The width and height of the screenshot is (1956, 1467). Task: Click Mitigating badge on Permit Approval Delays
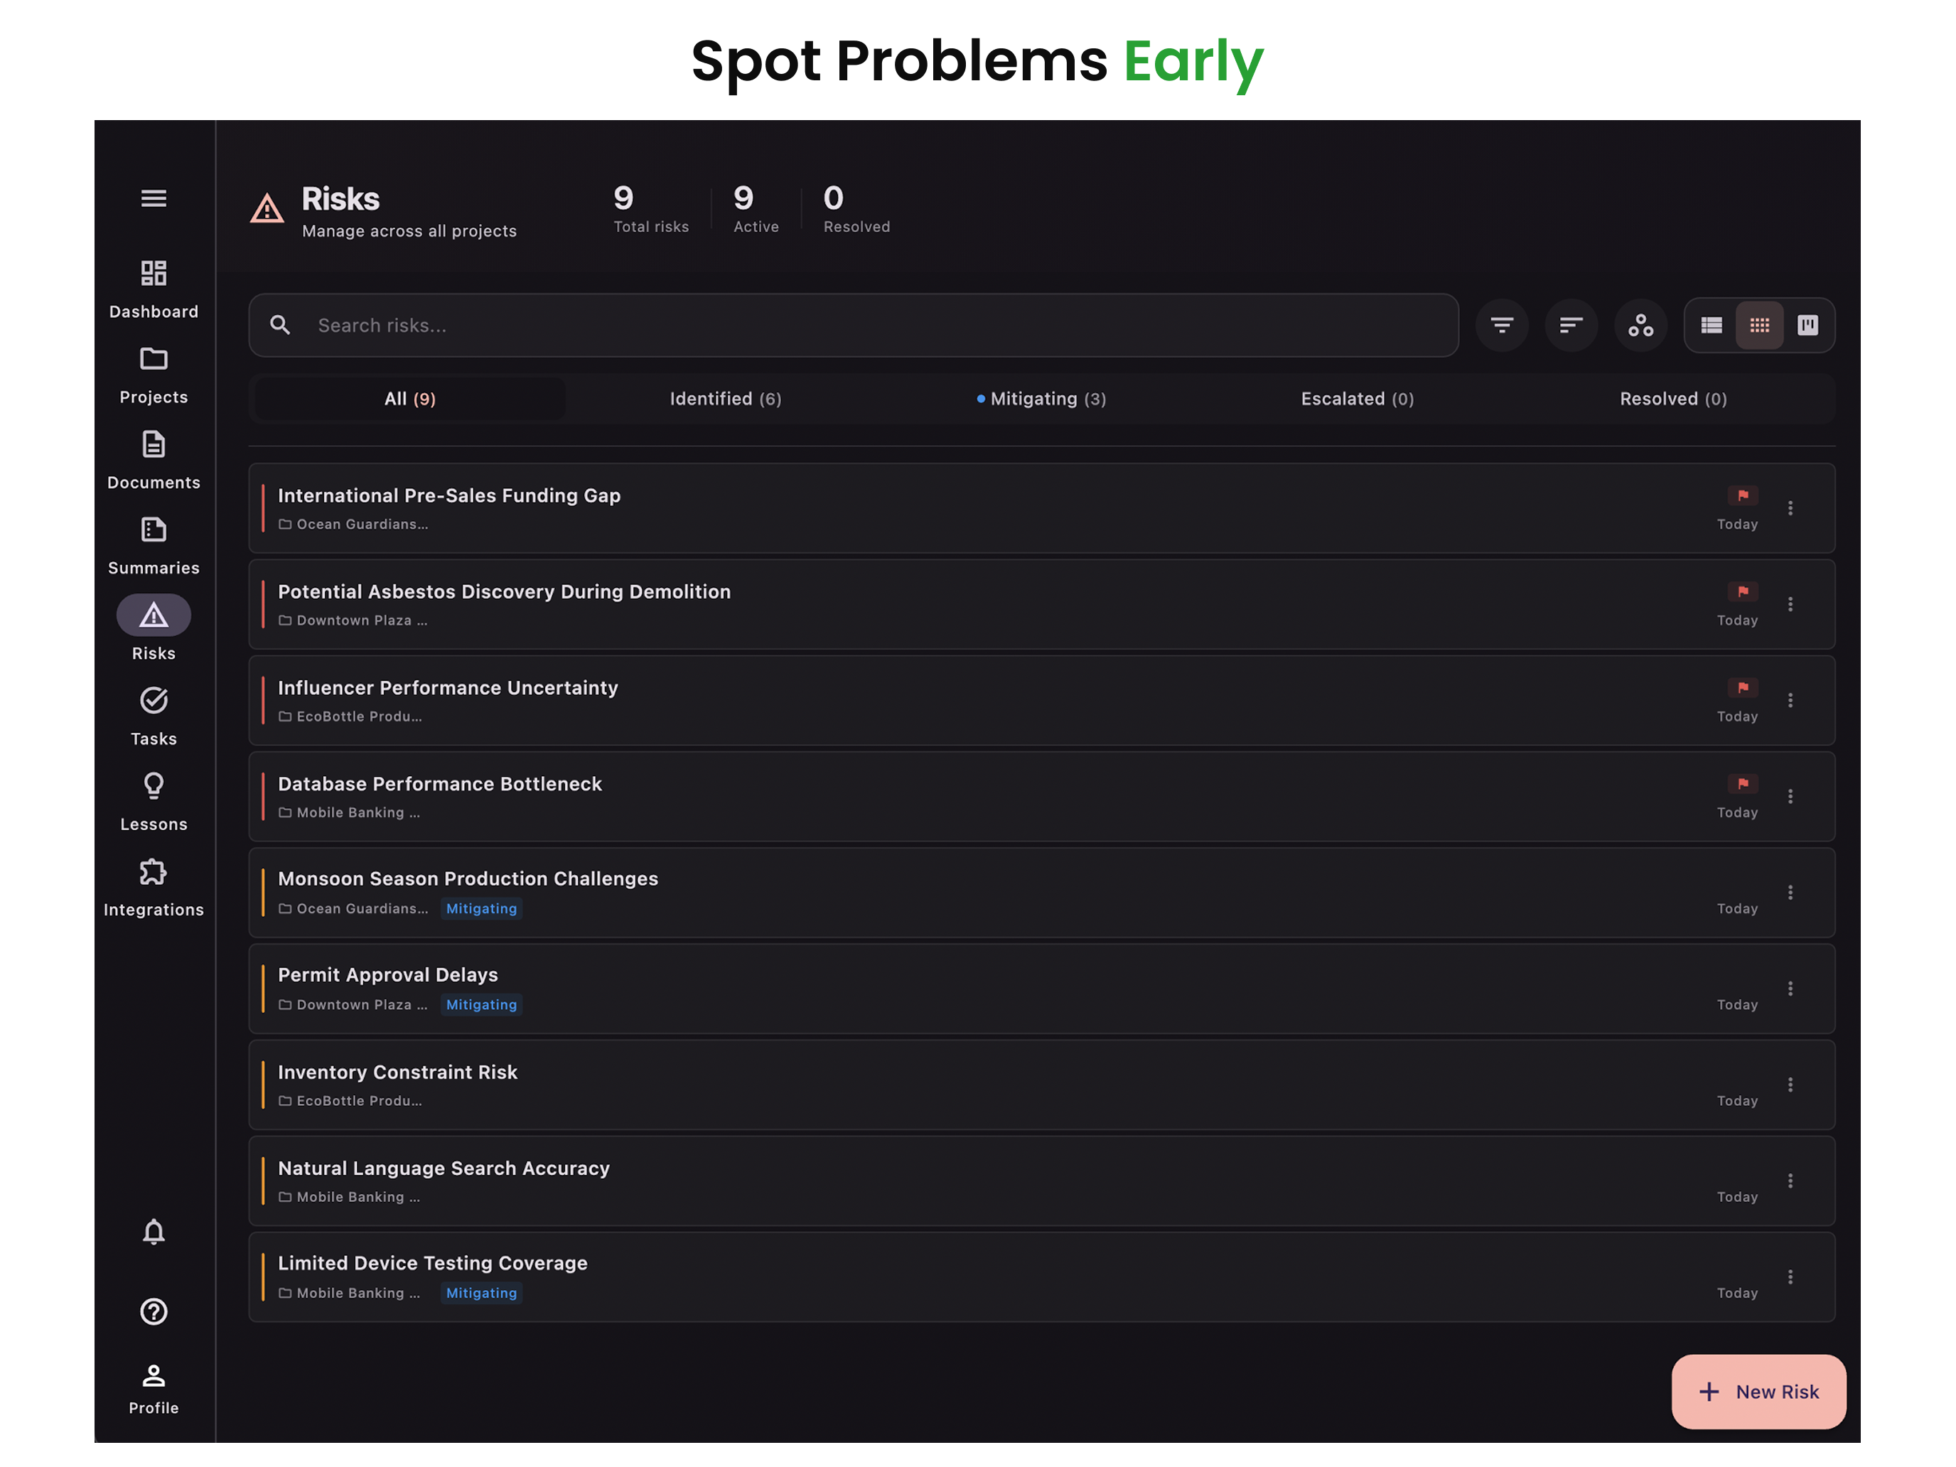(481, 1004)
